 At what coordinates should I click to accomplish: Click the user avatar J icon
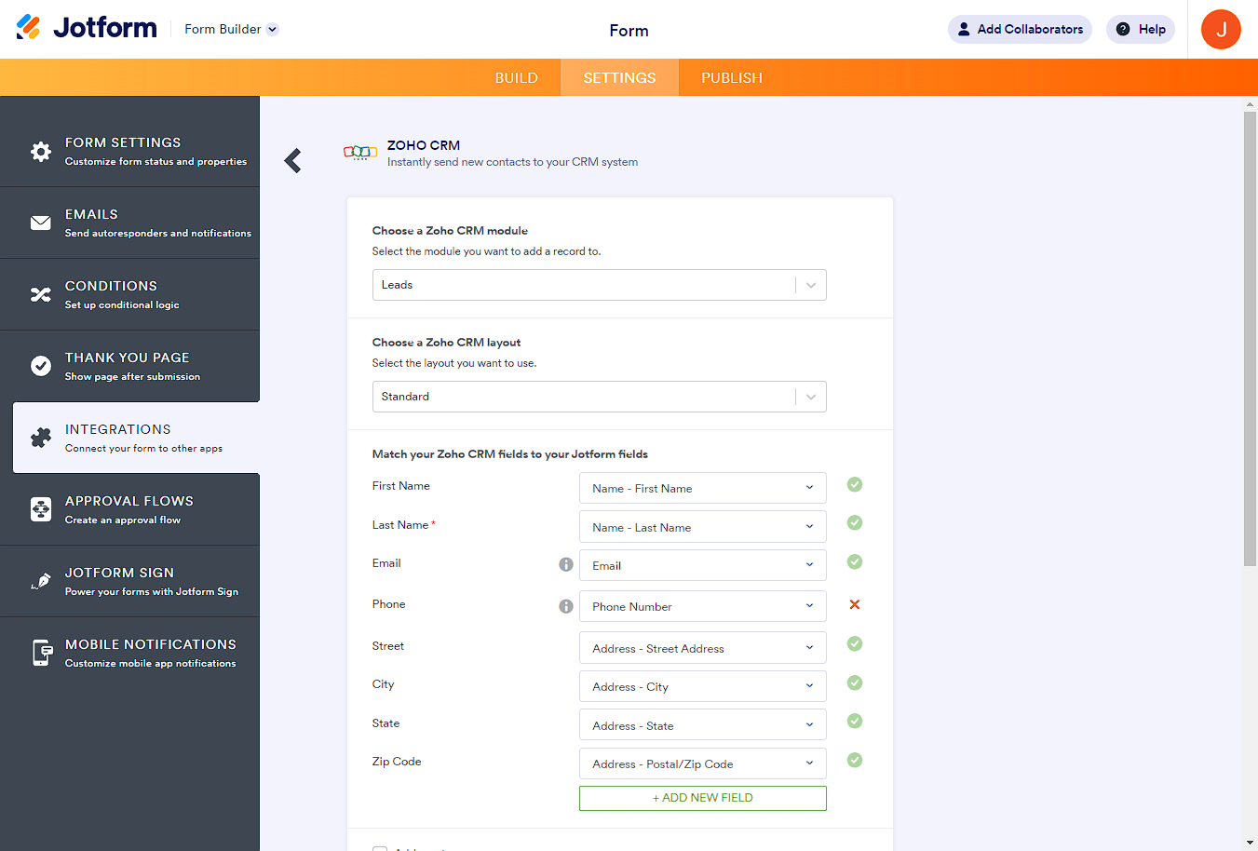pos(1220,30)
